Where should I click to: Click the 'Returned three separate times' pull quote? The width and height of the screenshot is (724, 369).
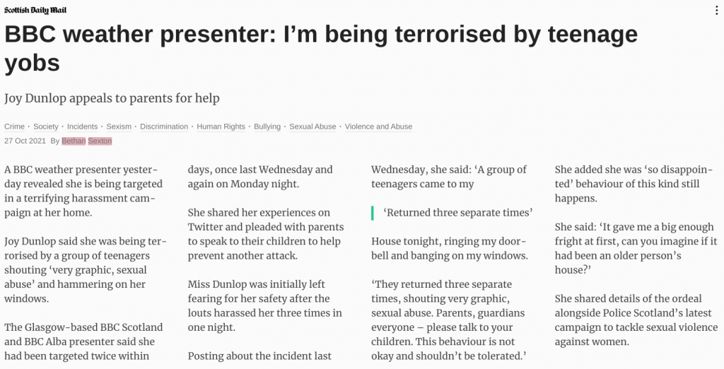tap(457, 213)
